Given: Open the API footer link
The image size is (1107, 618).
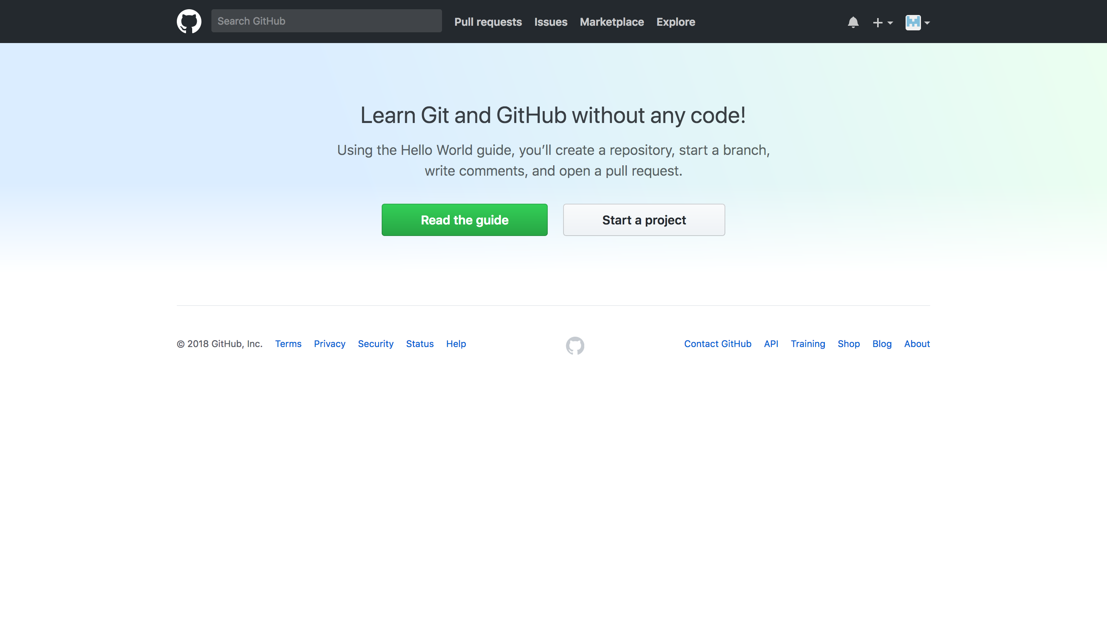Looking at the screenshot, I should point(771,344).
